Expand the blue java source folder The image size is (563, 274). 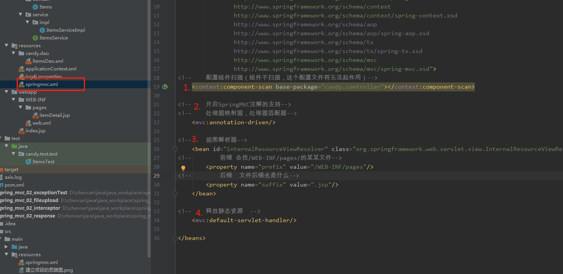click(7, 247)
